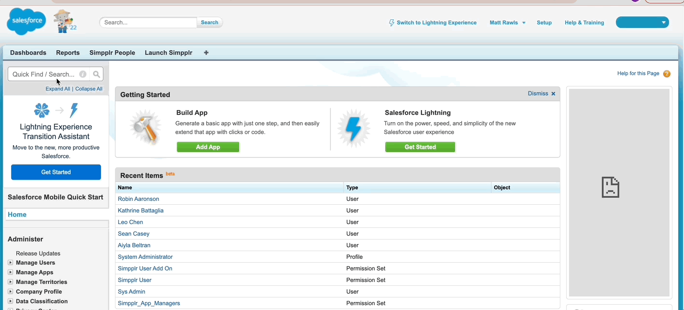
Task: Open the Setup link in header
Action: tap(544, 23)
